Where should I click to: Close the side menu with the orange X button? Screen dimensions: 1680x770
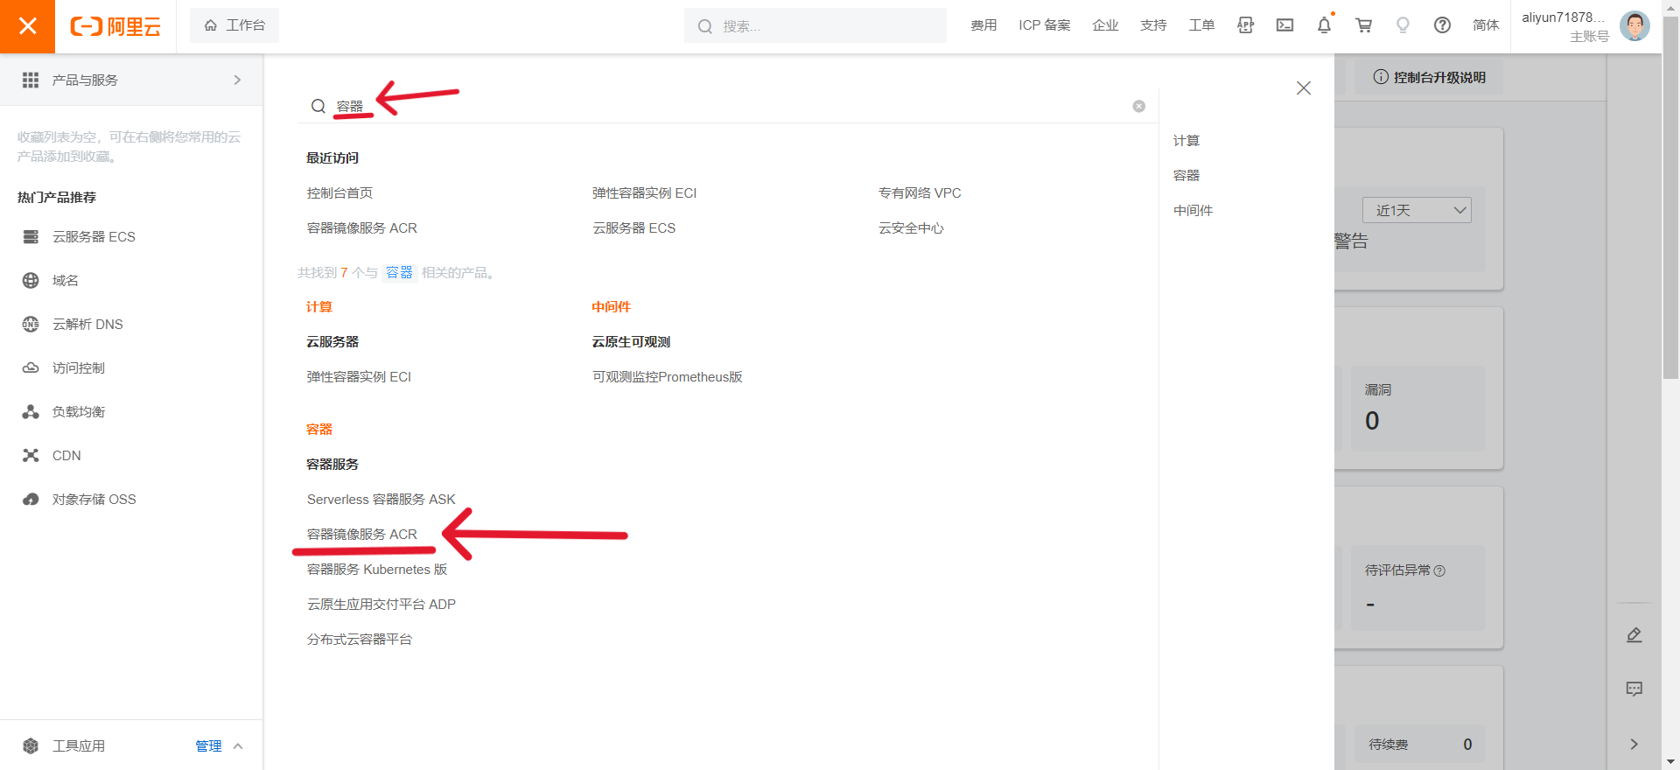(27, 26)
